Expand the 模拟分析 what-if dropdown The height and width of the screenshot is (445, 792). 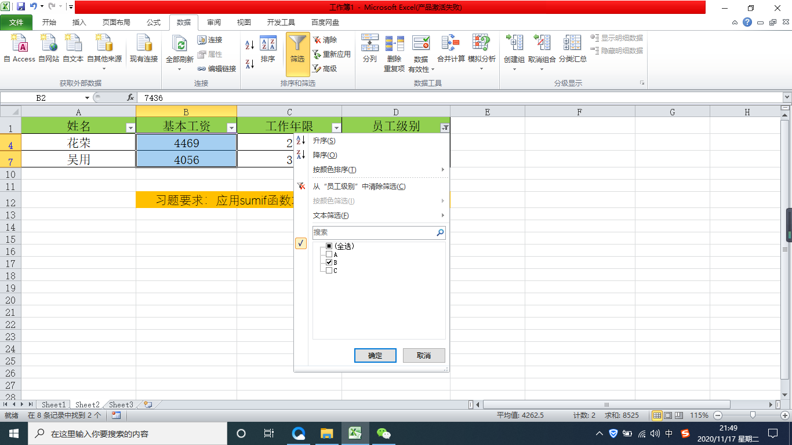(481, 68)
